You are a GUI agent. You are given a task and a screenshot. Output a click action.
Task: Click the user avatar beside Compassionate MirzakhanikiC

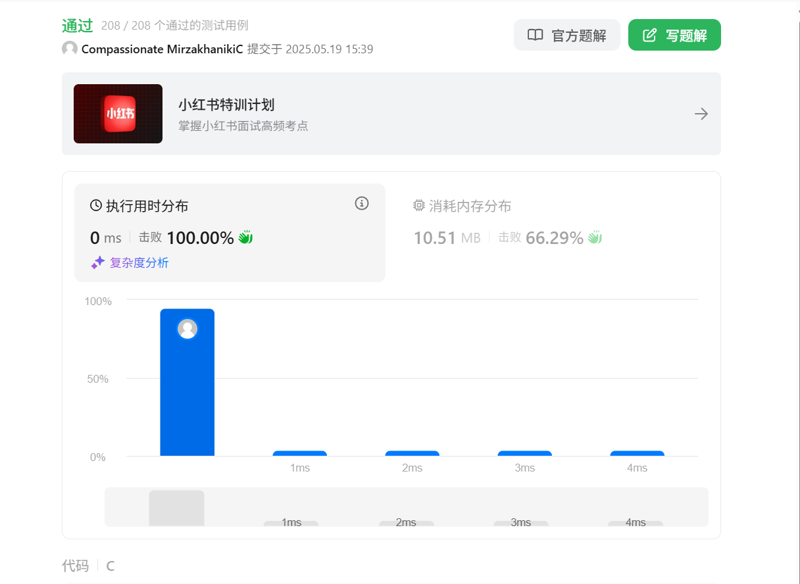(70, 49)
